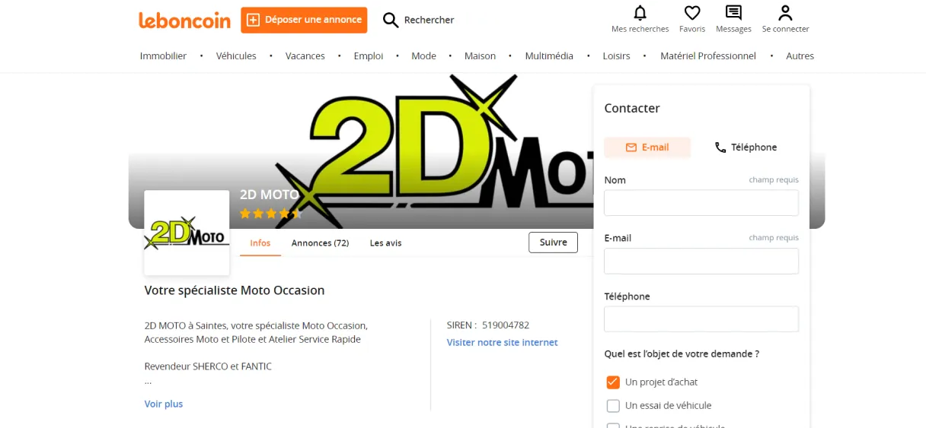Click the Téléphone input field
926x428 pixels.
[701, 319]
